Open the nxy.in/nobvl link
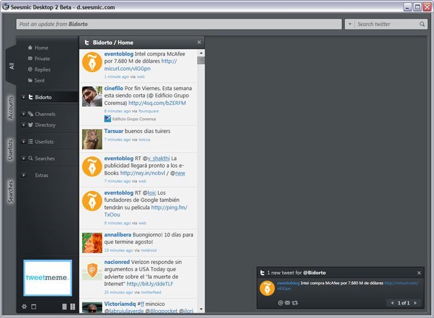The image size is (434, 318). (142, 173)
